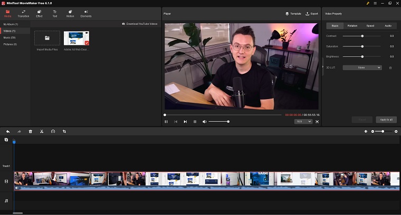
Task: Collapse the Video Property panel arrow
Action: pyautogui.click(x=323, y=66)
